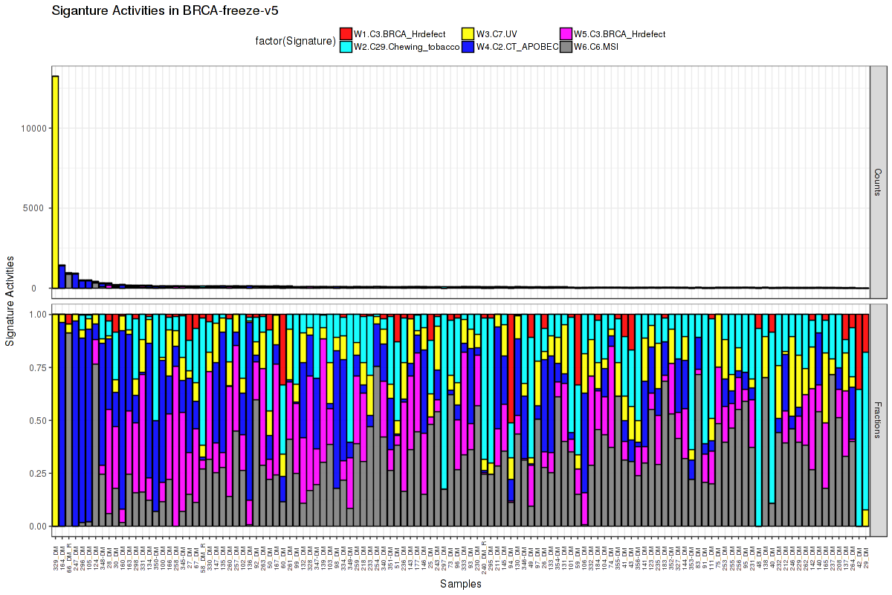Viewport: 892px width, 595px height.
Task: Click the chart title Siganture Activities in BRCA-freeze-v5
Action: (165, 11)
